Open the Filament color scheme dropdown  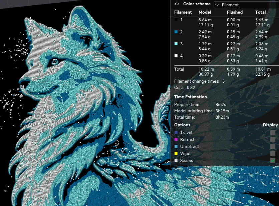click(246, 5)
